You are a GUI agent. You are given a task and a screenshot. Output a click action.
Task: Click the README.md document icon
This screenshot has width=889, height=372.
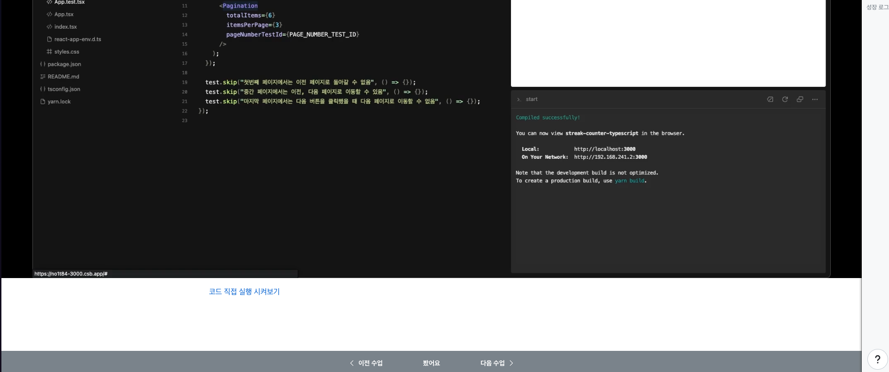tap(43, 77)
